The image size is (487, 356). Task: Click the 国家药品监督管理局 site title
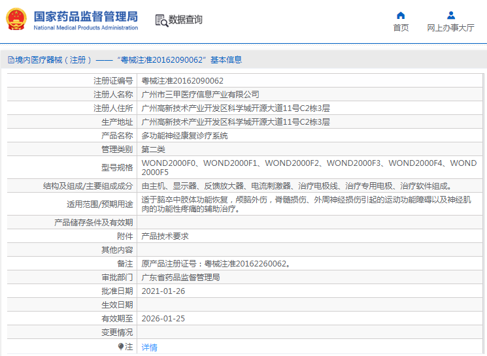(x=85, y=16)
